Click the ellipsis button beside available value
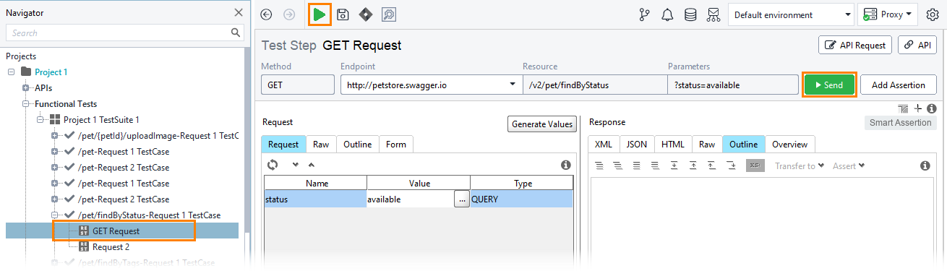947x271 pixels. click(461, 199)
